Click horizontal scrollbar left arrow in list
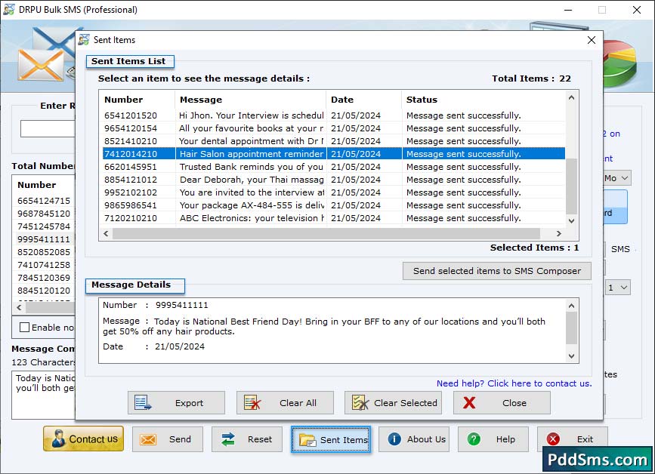The height and width of the screenshot is (474, 655). pos(106,234)
